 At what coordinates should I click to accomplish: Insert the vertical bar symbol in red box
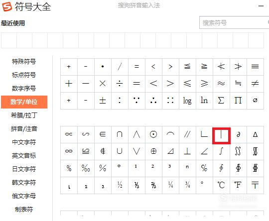pyautogui.click(x=221, y=135)
